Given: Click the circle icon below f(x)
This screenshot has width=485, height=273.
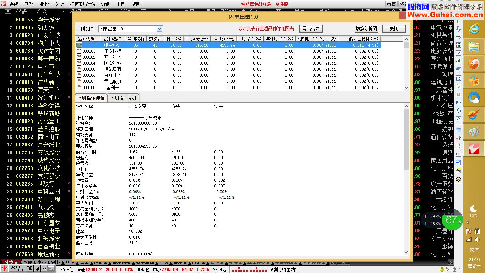Looking at the screenshot, I should coord(458,118).
